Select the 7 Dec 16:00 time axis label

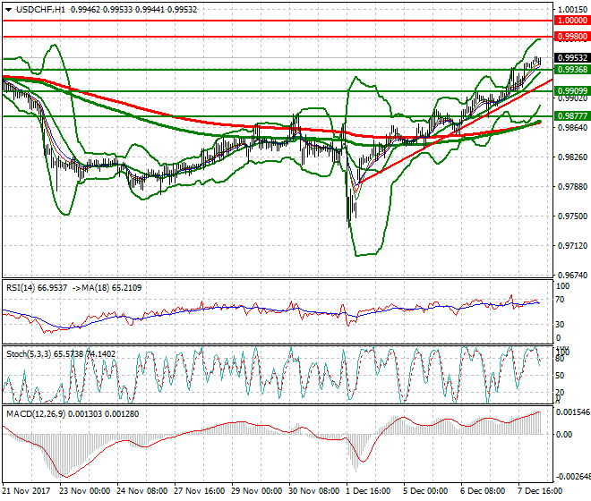pyautogui.click(x=540, y=491)
